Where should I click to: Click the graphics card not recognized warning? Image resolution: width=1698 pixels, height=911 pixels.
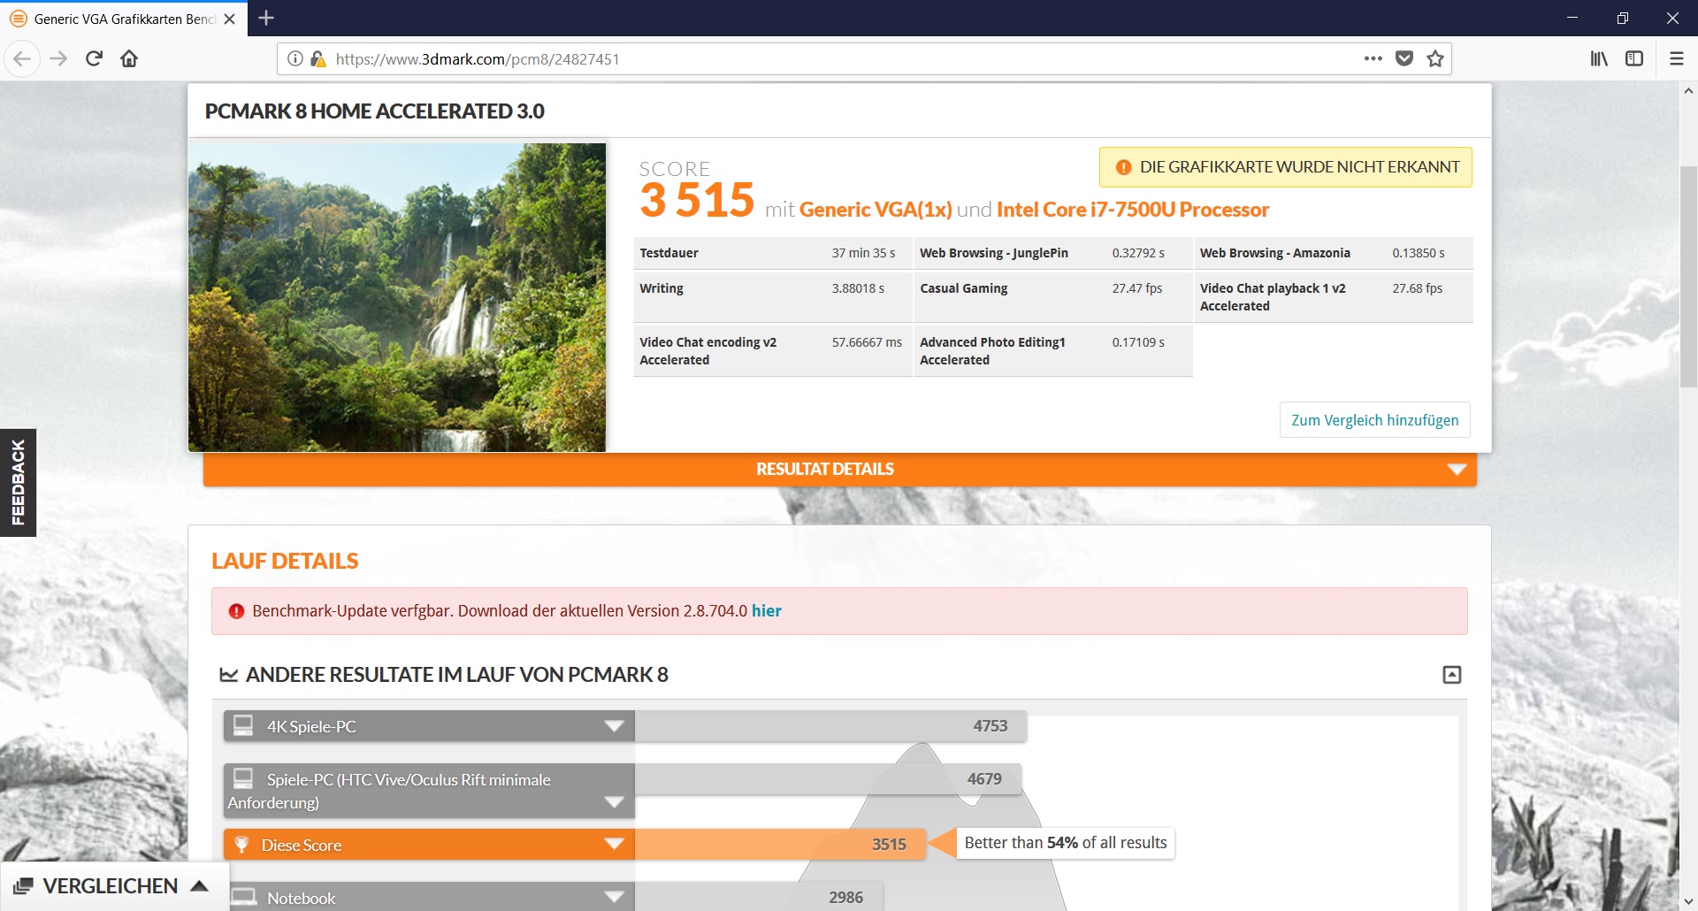[x=1286, y=167]
